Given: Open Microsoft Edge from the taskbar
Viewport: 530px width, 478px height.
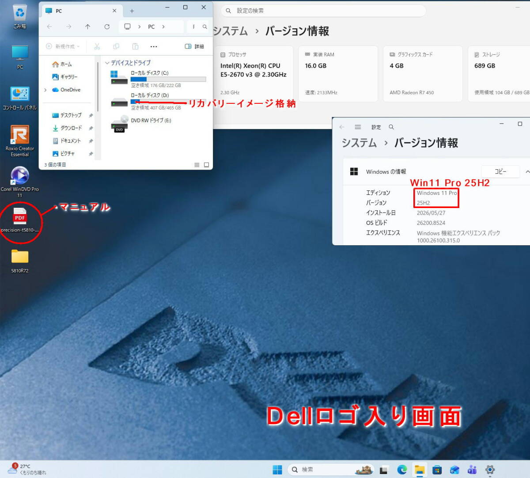Looking at the screenshot, I should pyautogui.click(x=402, y=470).
